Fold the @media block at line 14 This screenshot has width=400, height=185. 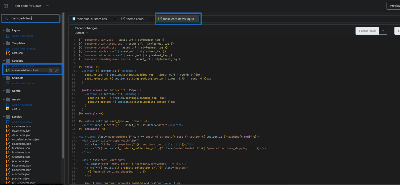(x=77, y=91)
